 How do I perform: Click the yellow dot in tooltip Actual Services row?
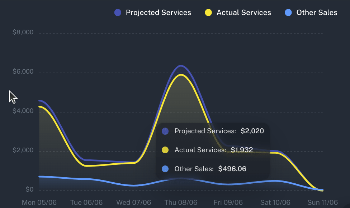pyautogui.click(x=165, y=150)
